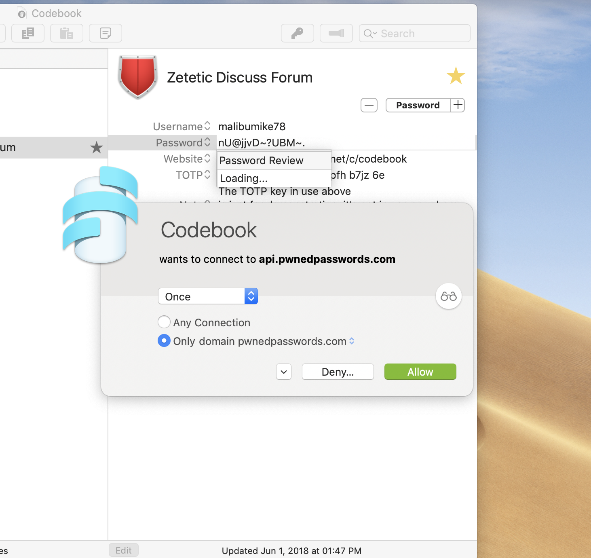Image resolution: width=591 pixels, height=558 pixels.
Task: Expand the chevron button beside Deny
Action: pyautogui.click(x=284, y=372)
